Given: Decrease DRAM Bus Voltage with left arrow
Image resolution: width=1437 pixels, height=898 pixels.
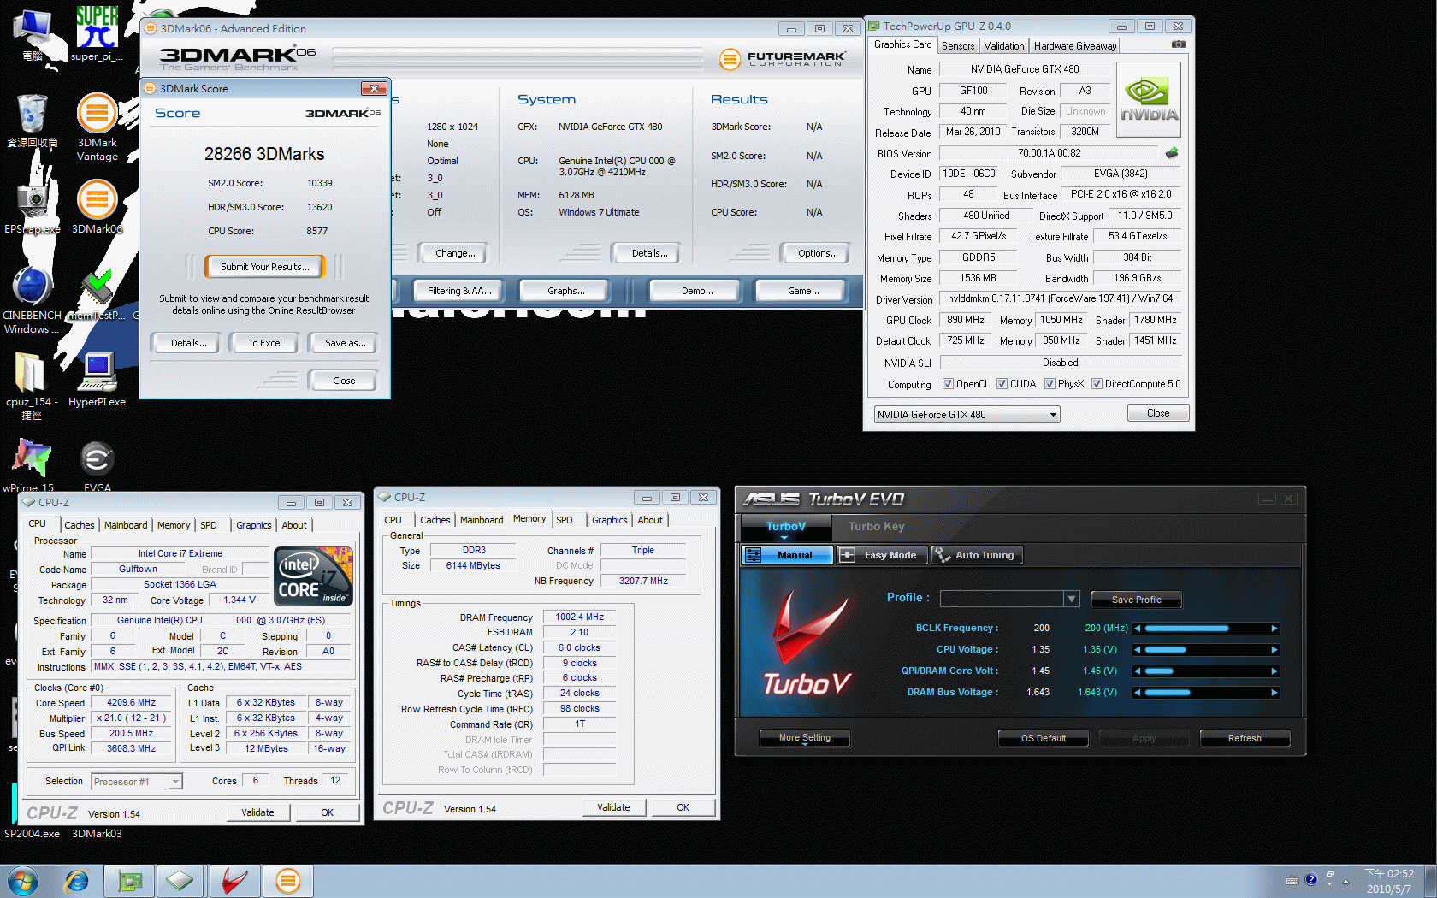Looking at the screenshot, I should [x=1138, y=693].
